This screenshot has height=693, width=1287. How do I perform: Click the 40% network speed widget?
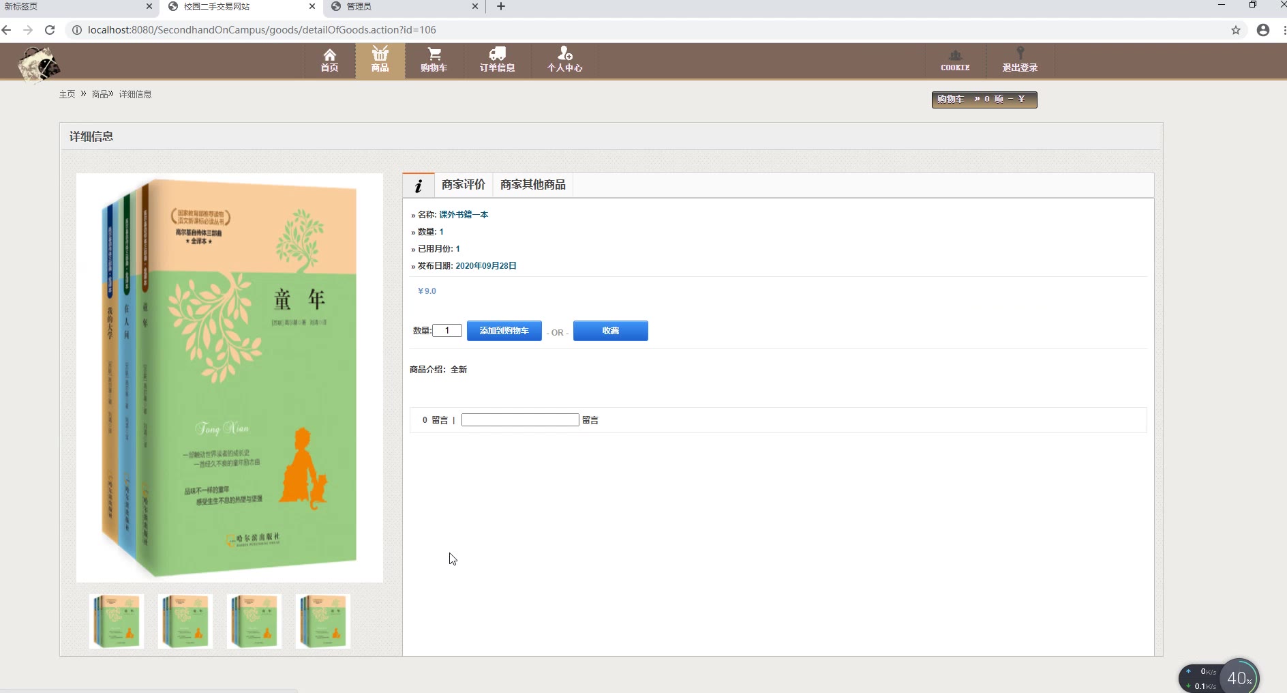pyautogui.click(x=1239, y=677)
